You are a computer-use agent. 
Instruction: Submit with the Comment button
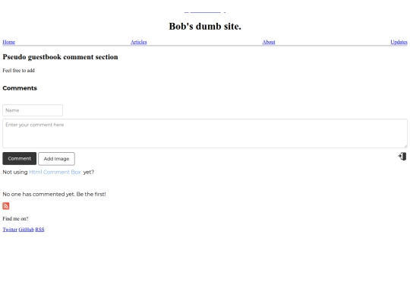(19, 158)
